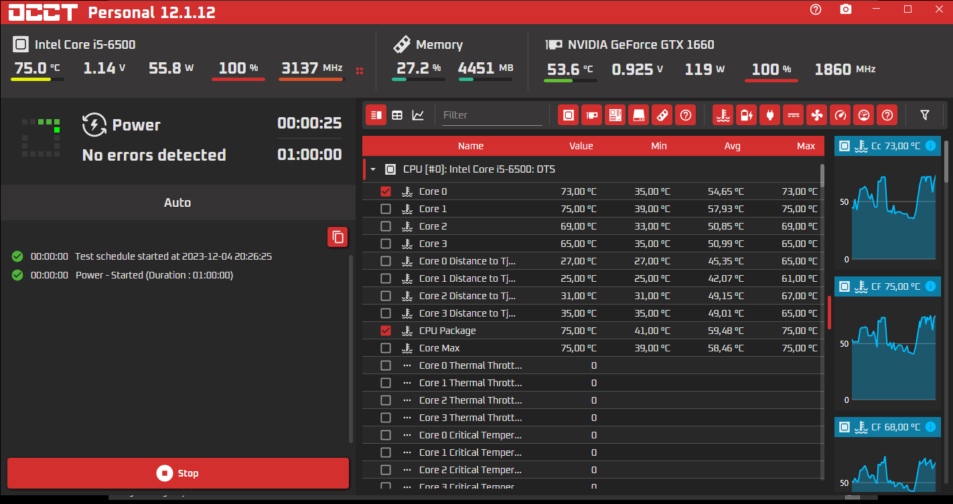Toggle the unknown hardware filter question-mark icon
The width and height of the screenshot is (953, 504).
[x=685, y=115]
